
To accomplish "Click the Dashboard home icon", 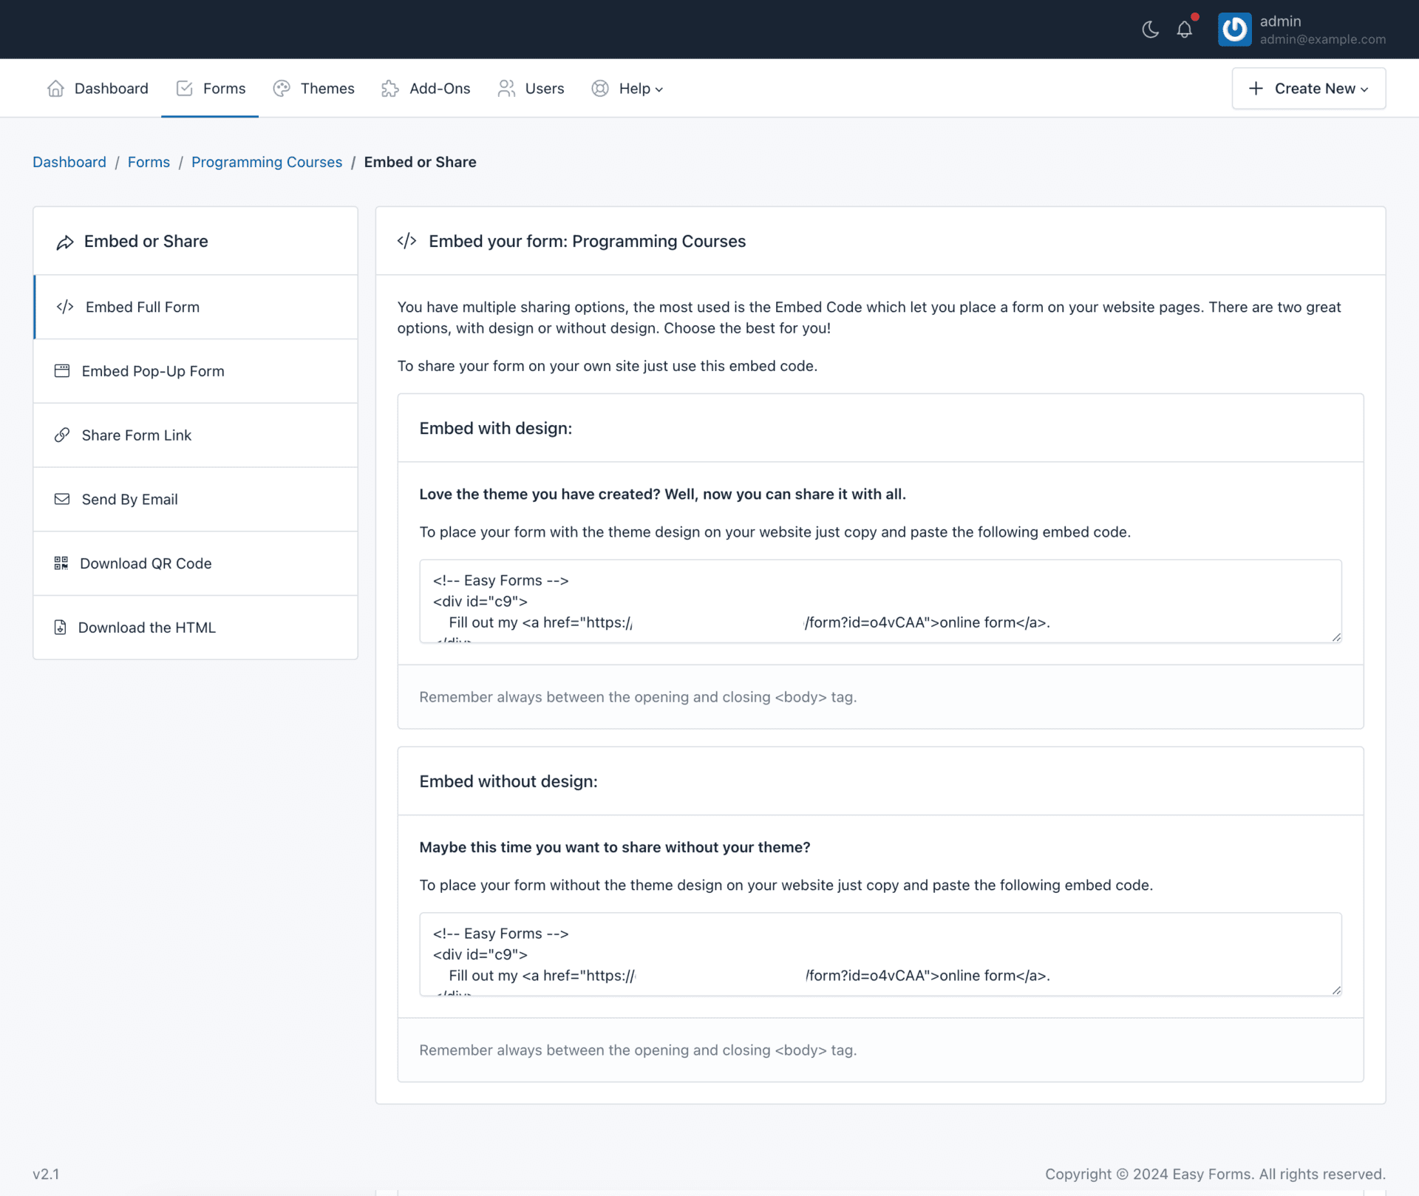I will (55, 89).
